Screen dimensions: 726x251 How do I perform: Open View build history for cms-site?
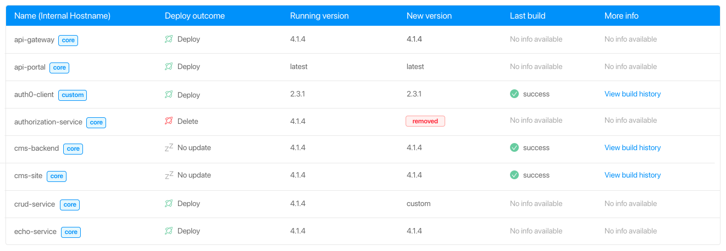pyautogui.click(x=633, y=175)
